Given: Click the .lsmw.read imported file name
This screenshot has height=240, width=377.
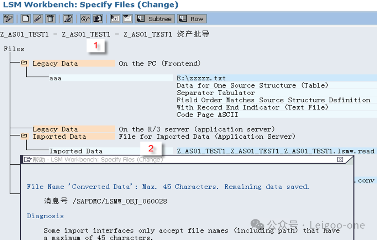Looking at the screenshot, I should pos(276,151).
